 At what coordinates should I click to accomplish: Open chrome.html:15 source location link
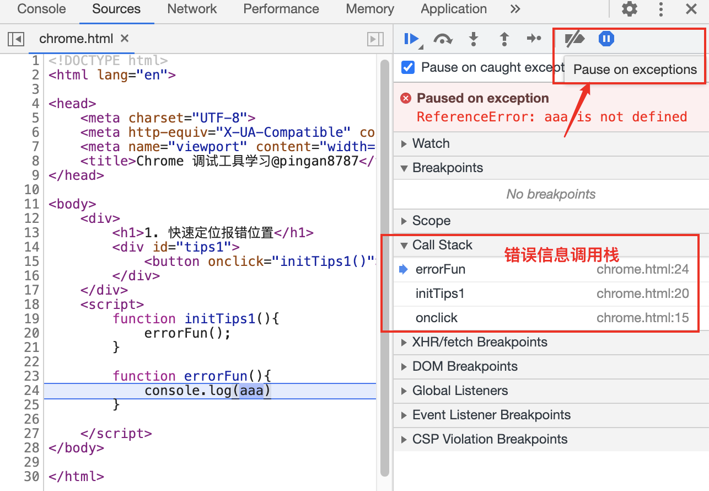tap(643, 318)
